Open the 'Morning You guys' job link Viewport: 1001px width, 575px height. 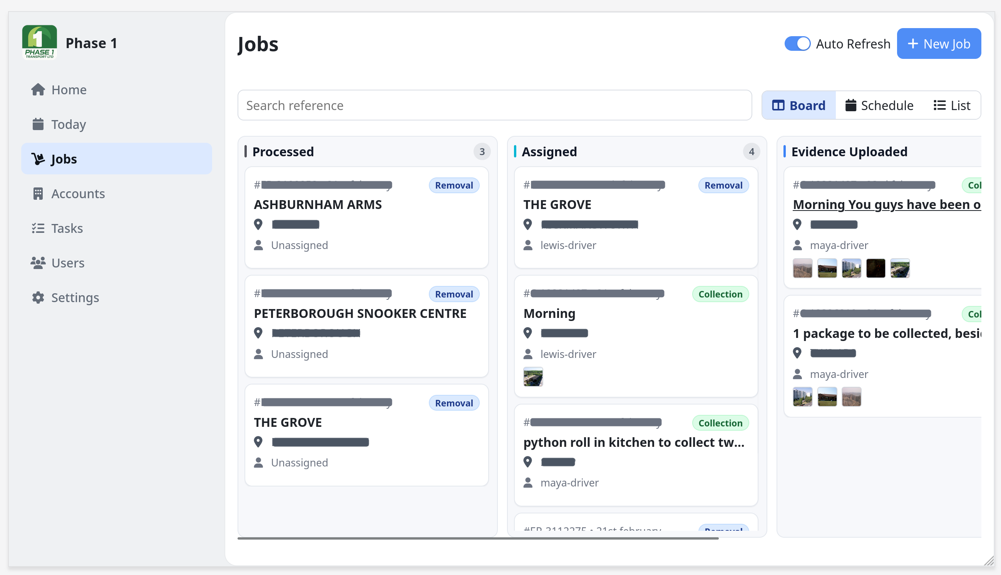886,205
